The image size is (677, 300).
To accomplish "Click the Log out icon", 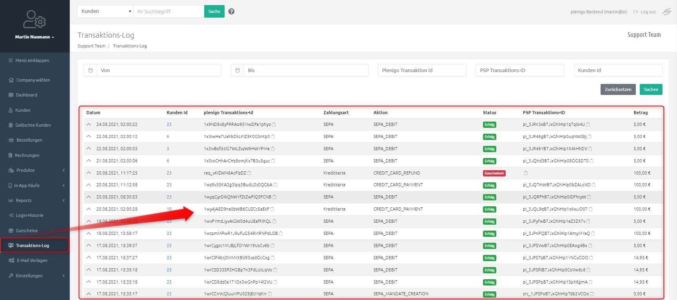I will pos(636,12).
